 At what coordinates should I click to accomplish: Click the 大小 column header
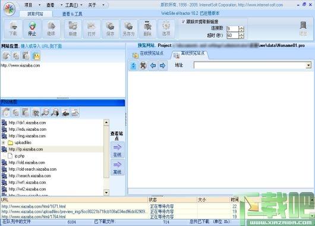pos(213,200)
